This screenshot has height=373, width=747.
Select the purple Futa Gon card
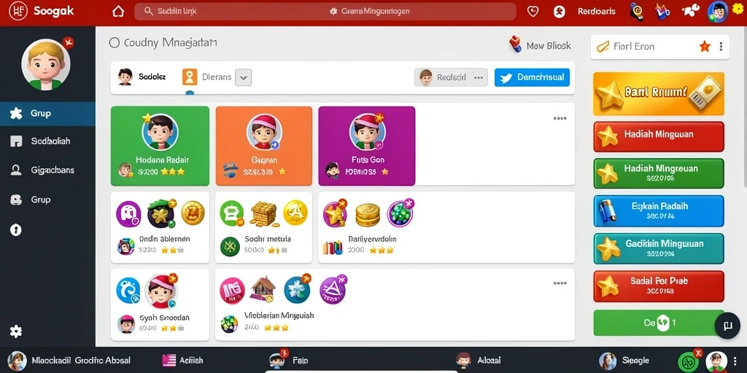click(x=367, y=146)
